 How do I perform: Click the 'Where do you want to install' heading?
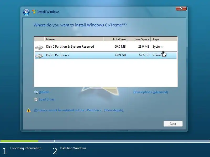click(80, 25)
